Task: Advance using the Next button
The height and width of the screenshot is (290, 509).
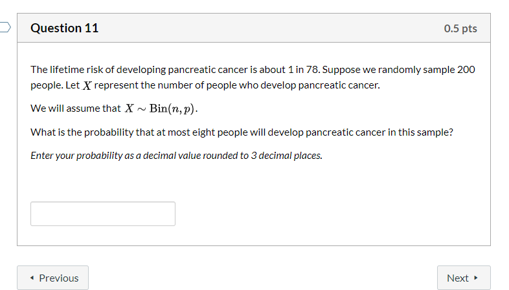Action: [464, 278]
